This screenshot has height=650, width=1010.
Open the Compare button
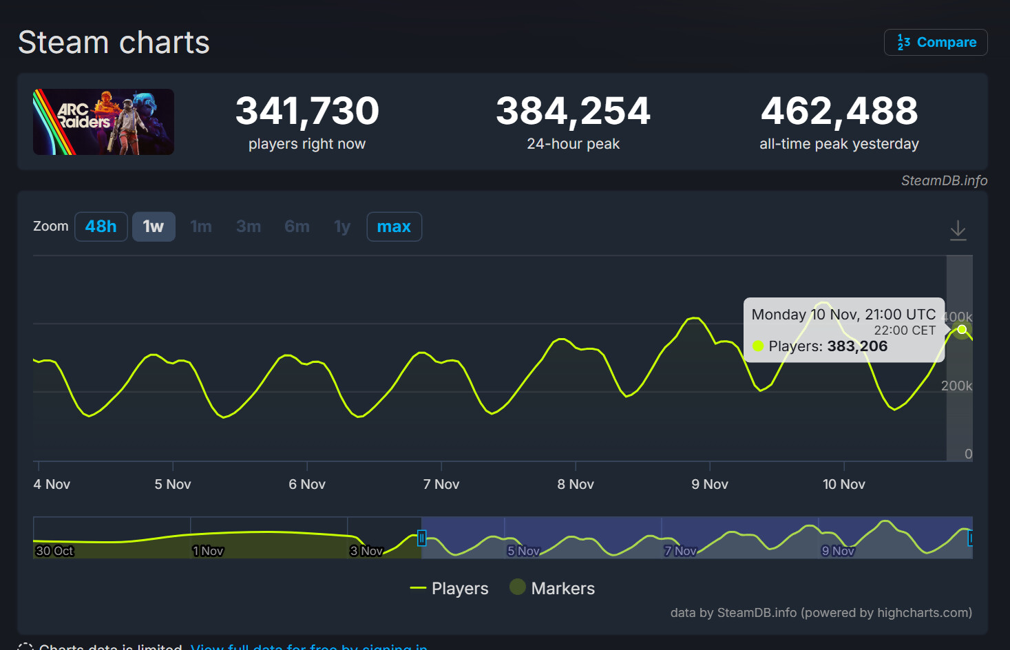936,43
